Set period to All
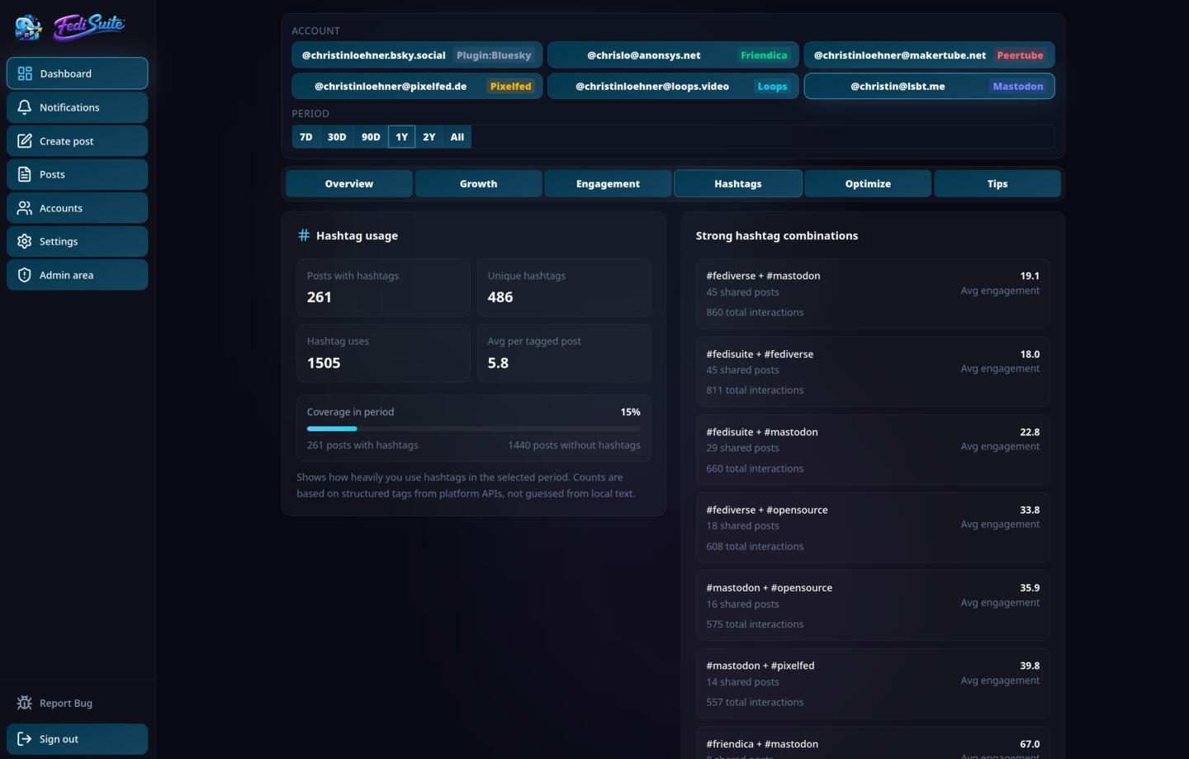Image resolution: width=1189 pixels, height=759 pixels. 457,137
